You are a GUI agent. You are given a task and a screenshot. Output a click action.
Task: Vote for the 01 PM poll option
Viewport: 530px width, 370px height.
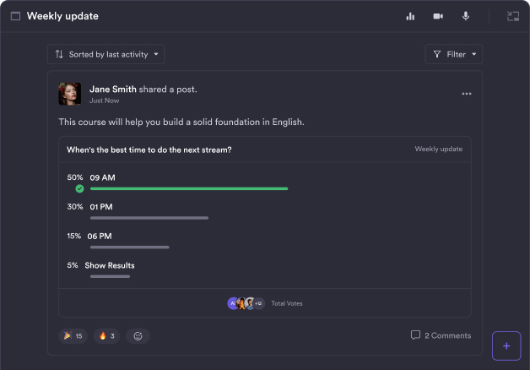point(101,207)
